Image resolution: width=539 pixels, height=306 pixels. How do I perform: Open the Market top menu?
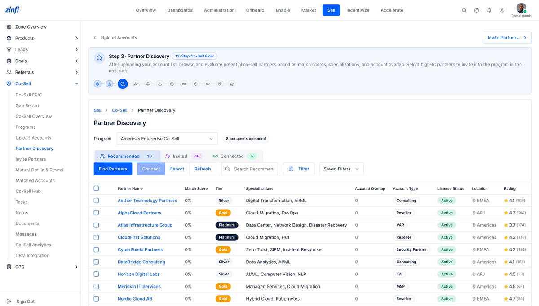pyautogui.click(x=309, y=10)
